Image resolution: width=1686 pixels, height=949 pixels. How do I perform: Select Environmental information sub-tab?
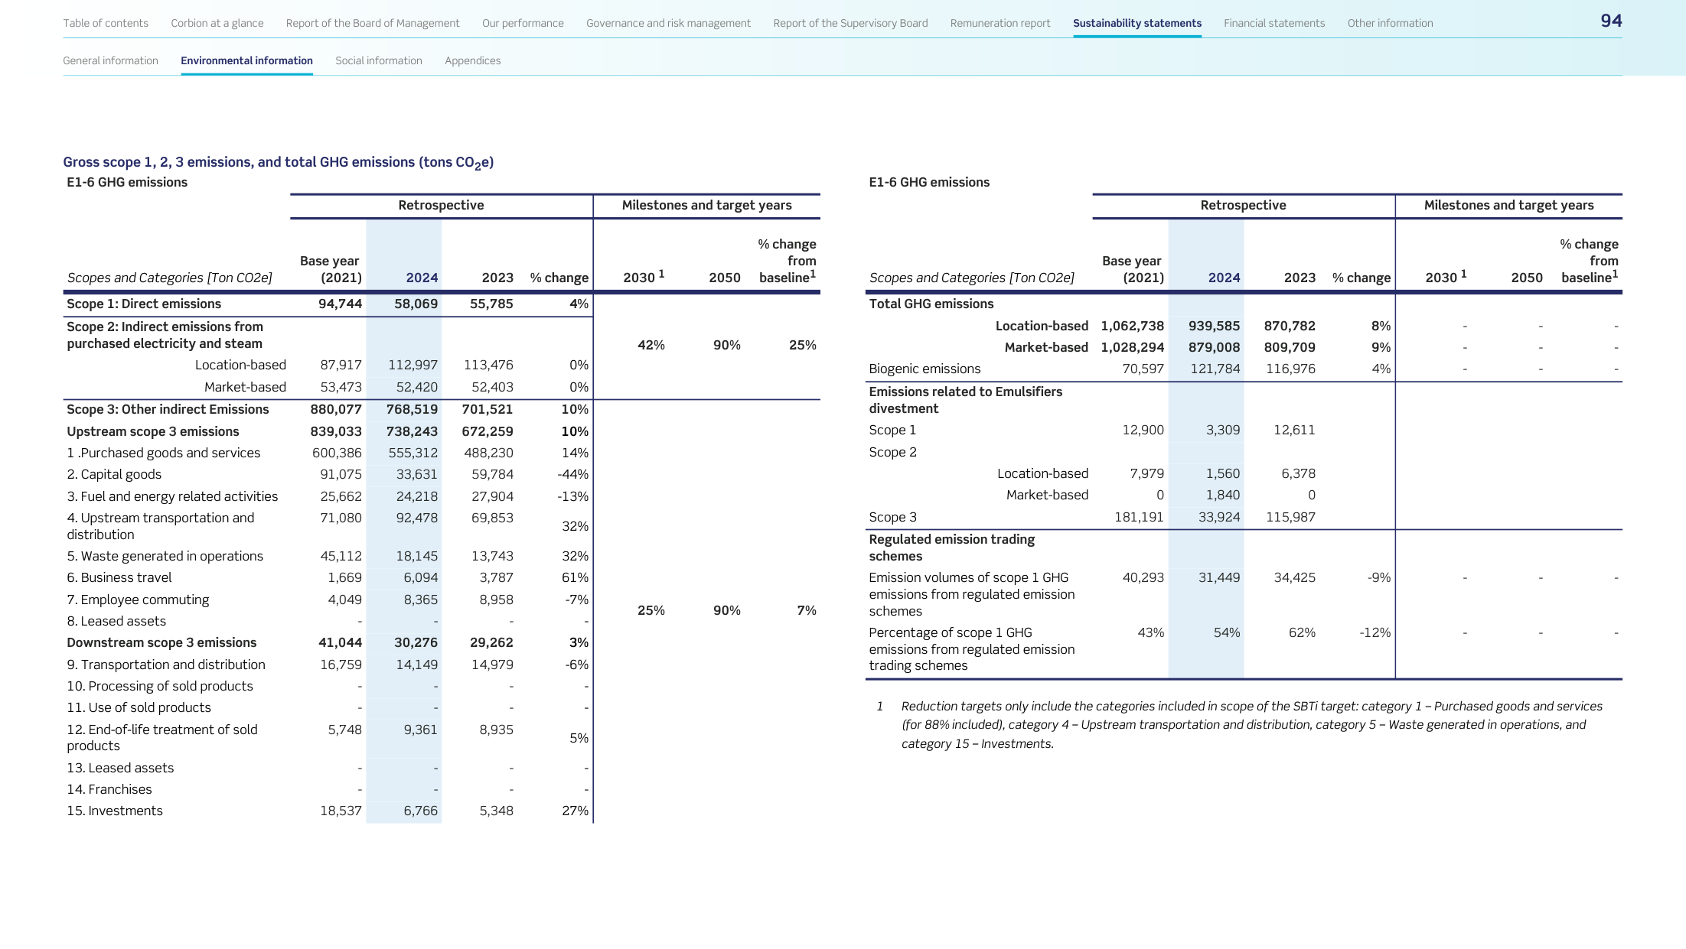pos(246,60)
